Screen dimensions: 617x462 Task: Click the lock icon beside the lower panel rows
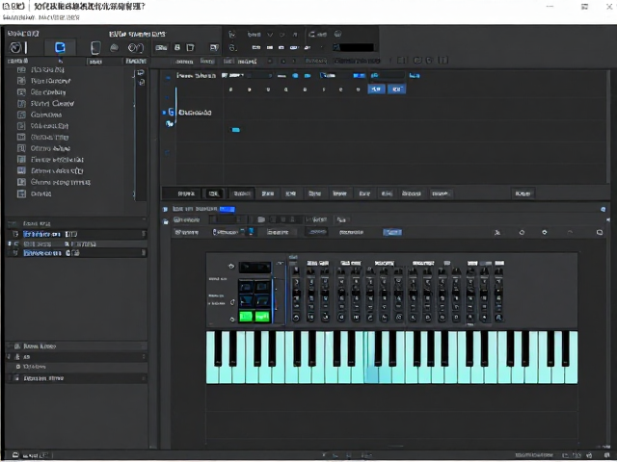(x=166, y=221)
